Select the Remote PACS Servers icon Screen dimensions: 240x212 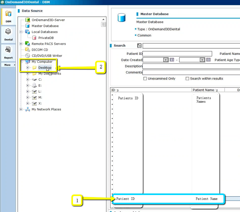28,44
